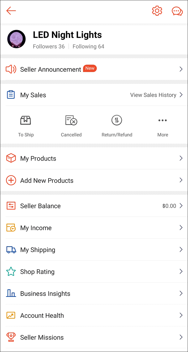The width and height of the screenshot is (188, 352).
Task: Expand the My Income section chevron
Action: pos(181,228)
